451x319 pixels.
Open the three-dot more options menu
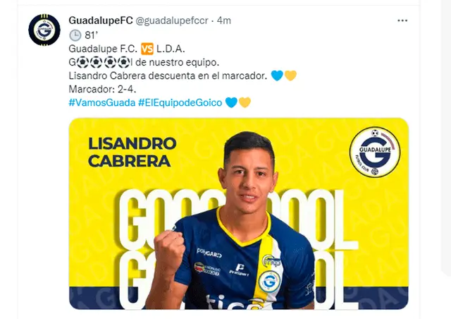click(x=402, y=20)
